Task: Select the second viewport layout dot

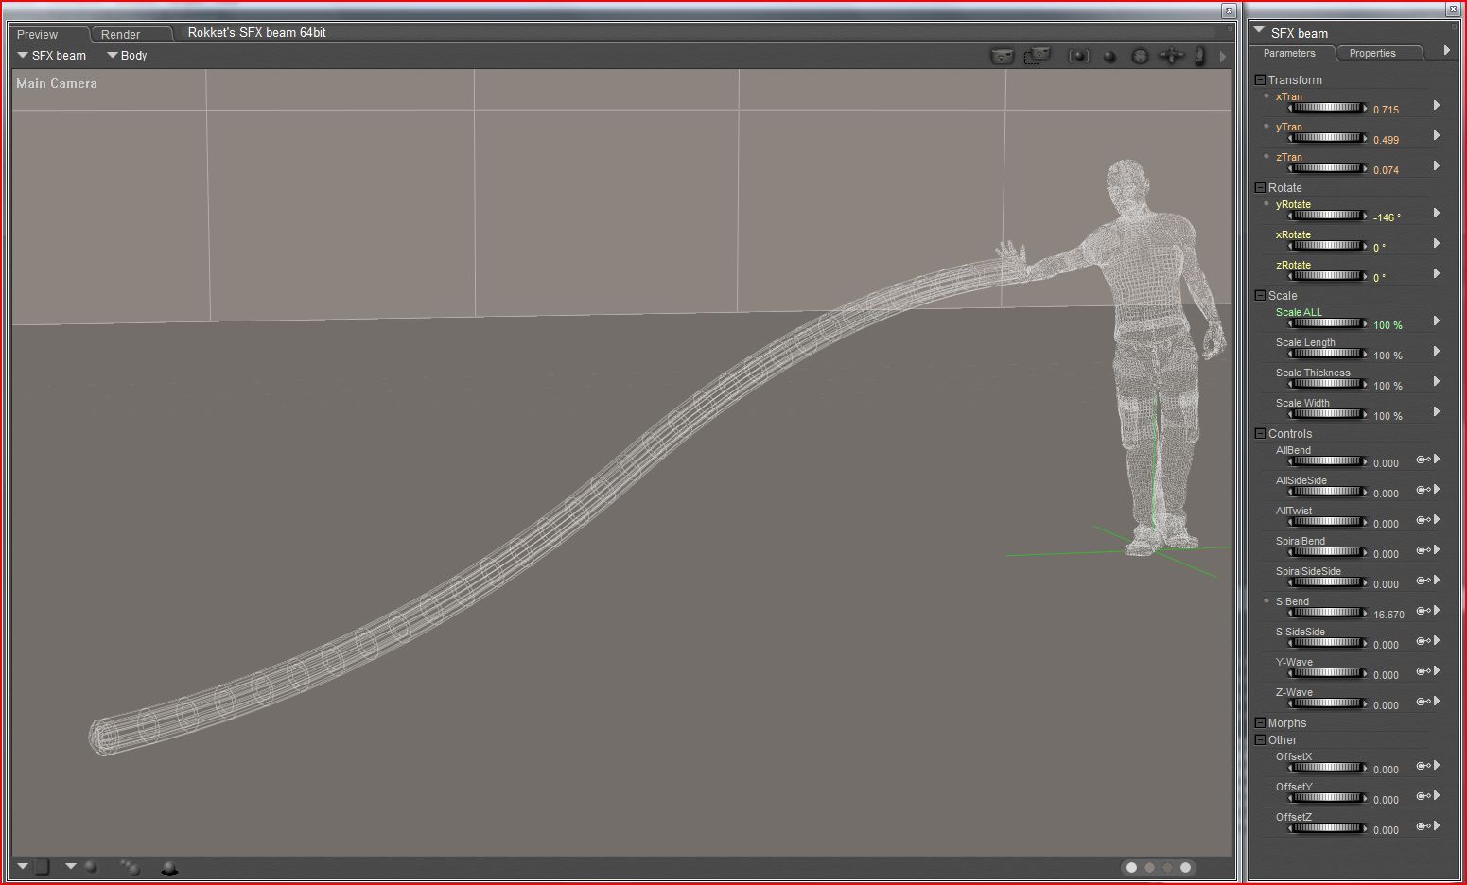Action: 1149,867
